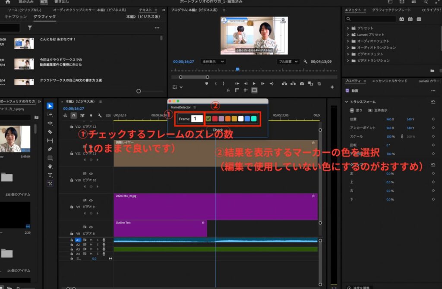The image size is (442, 289).
Task: Select the Rectangle tool
Action: point(50,158)
